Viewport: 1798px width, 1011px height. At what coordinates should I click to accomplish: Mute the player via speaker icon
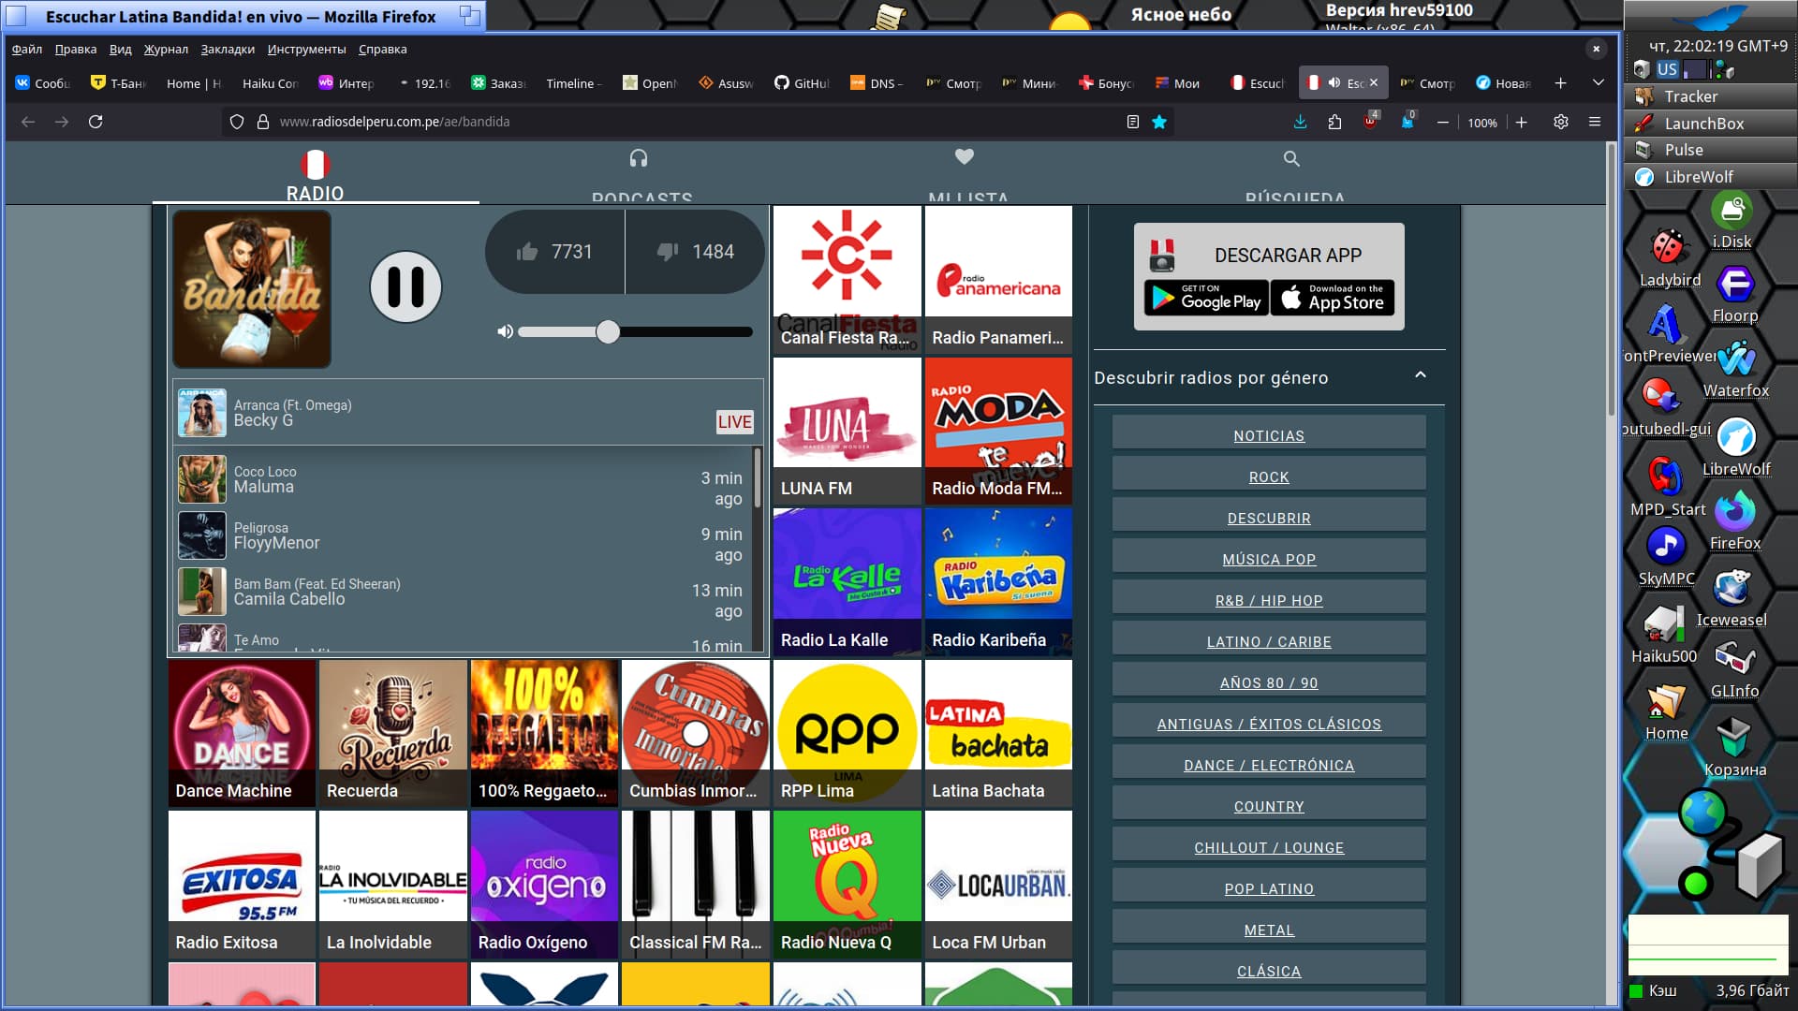pos(505,331)
